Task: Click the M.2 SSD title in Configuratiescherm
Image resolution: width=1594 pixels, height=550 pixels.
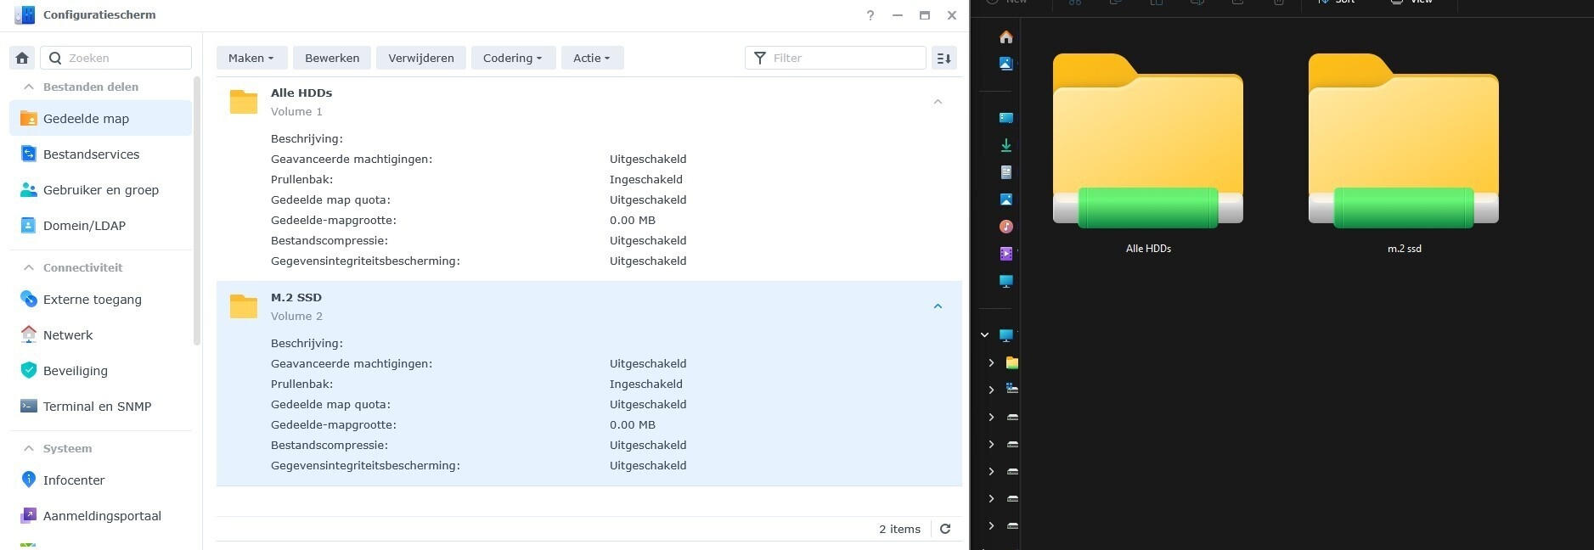Action: tap(296, 298)
